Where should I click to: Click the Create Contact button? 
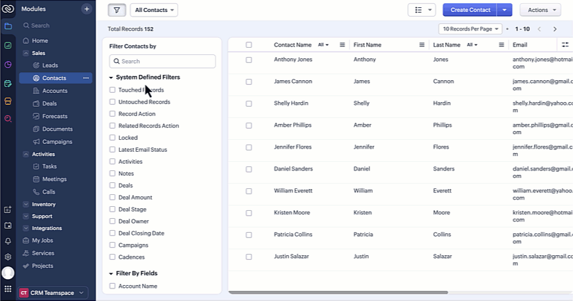[470, 10]
